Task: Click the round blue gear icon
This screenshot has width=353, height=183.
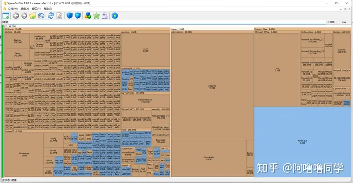Action: [115, 16]
